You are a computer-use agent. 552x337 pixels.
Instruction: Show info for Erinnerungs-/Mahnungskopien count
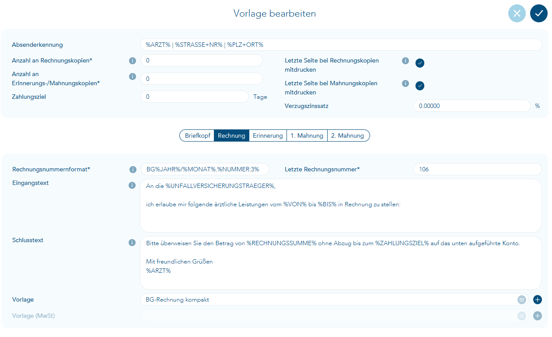click(x=132, y=76)
